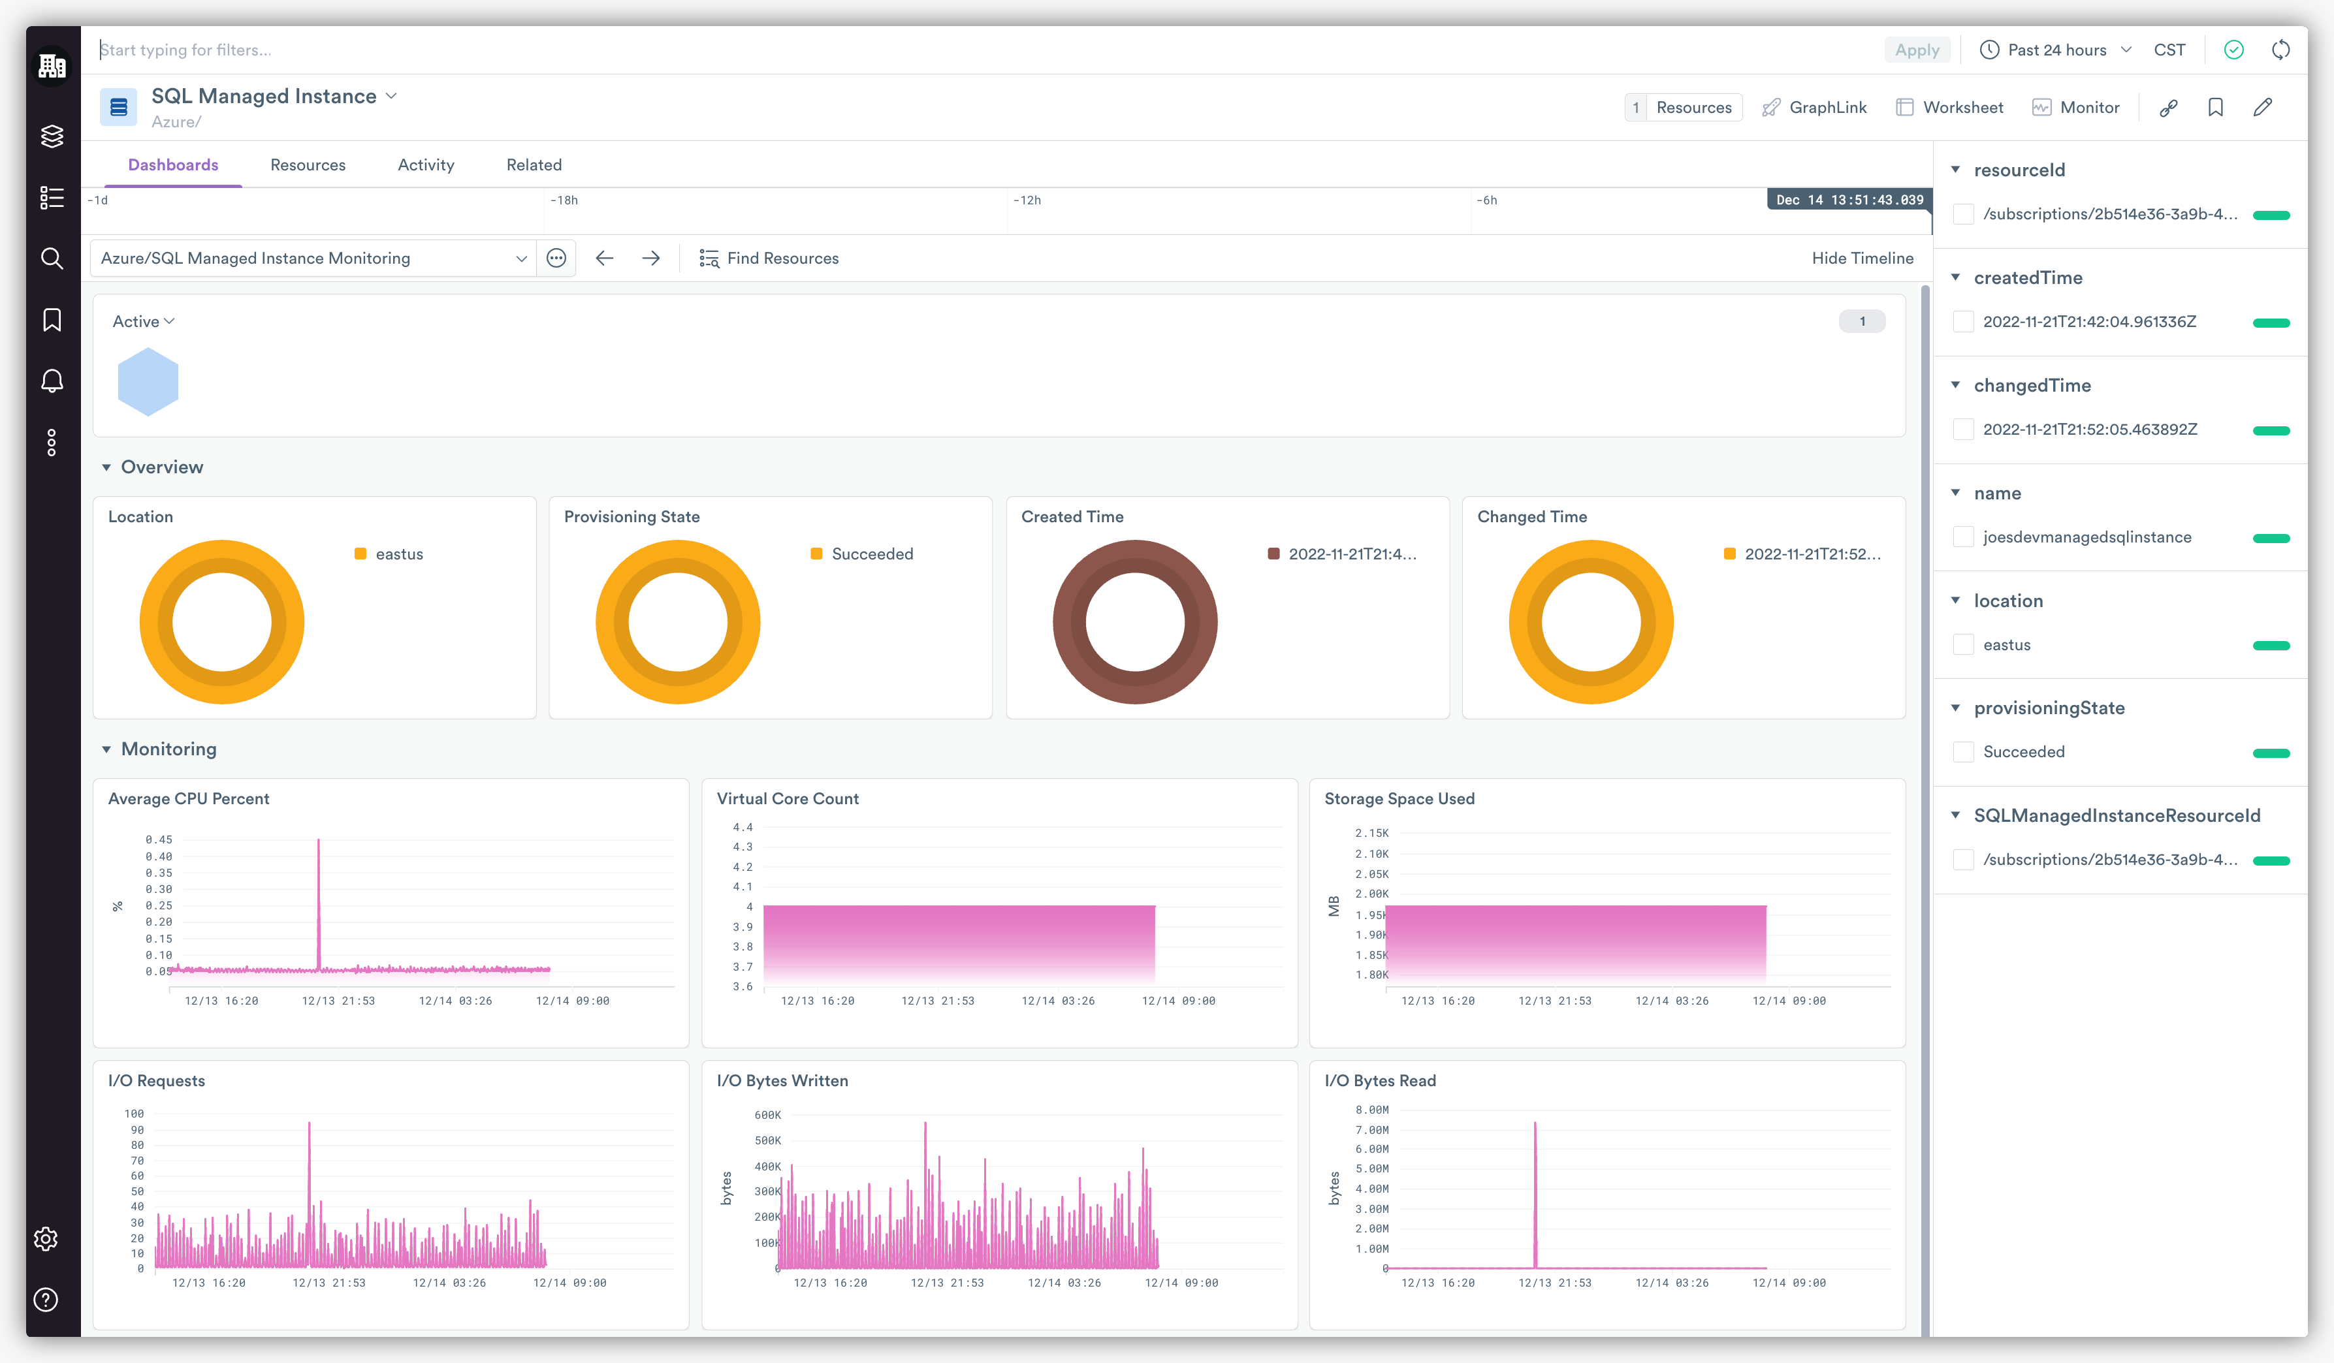Collapse the changedTime facet
The height and width of the screenshot is (1363, 2334).
1955,385
